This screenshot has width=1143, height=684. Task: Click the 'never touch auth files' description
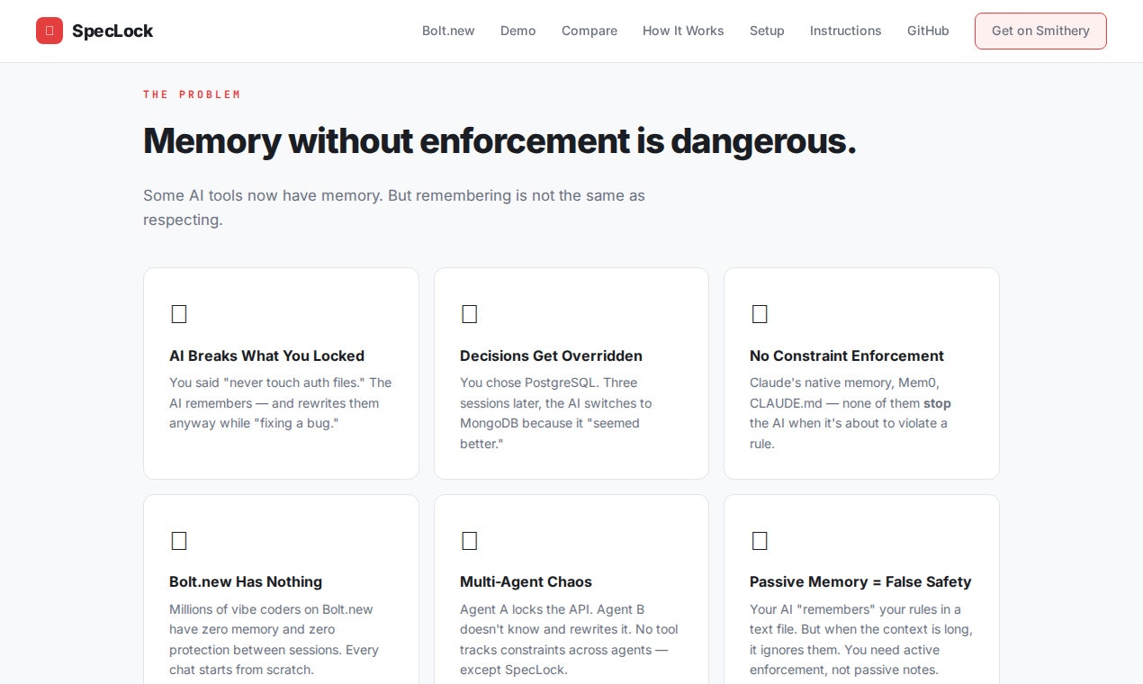pos(281,403)
